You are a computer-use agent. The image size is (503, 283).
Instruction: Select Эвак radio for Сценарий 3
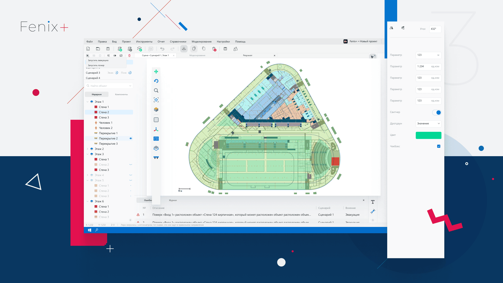tap(117, 73)
